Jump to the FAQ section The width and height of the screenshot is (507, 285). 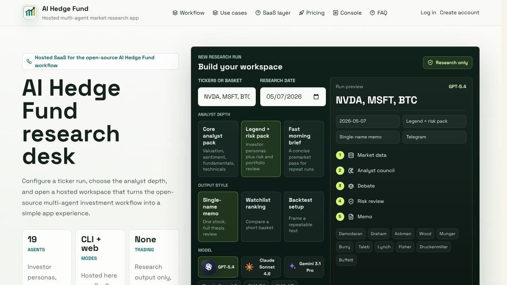[378, 13]
